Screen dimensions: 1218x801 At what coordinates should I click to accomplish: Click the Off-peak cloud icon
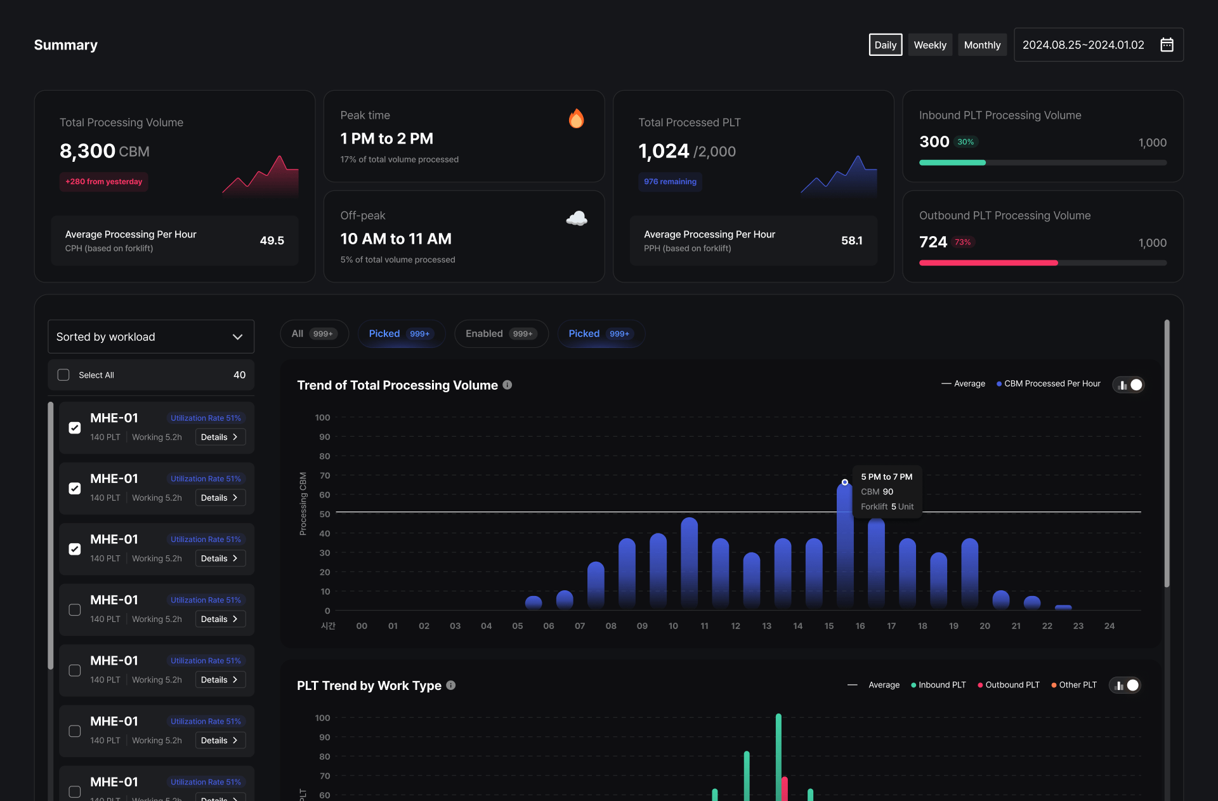[x=576, y=218]
